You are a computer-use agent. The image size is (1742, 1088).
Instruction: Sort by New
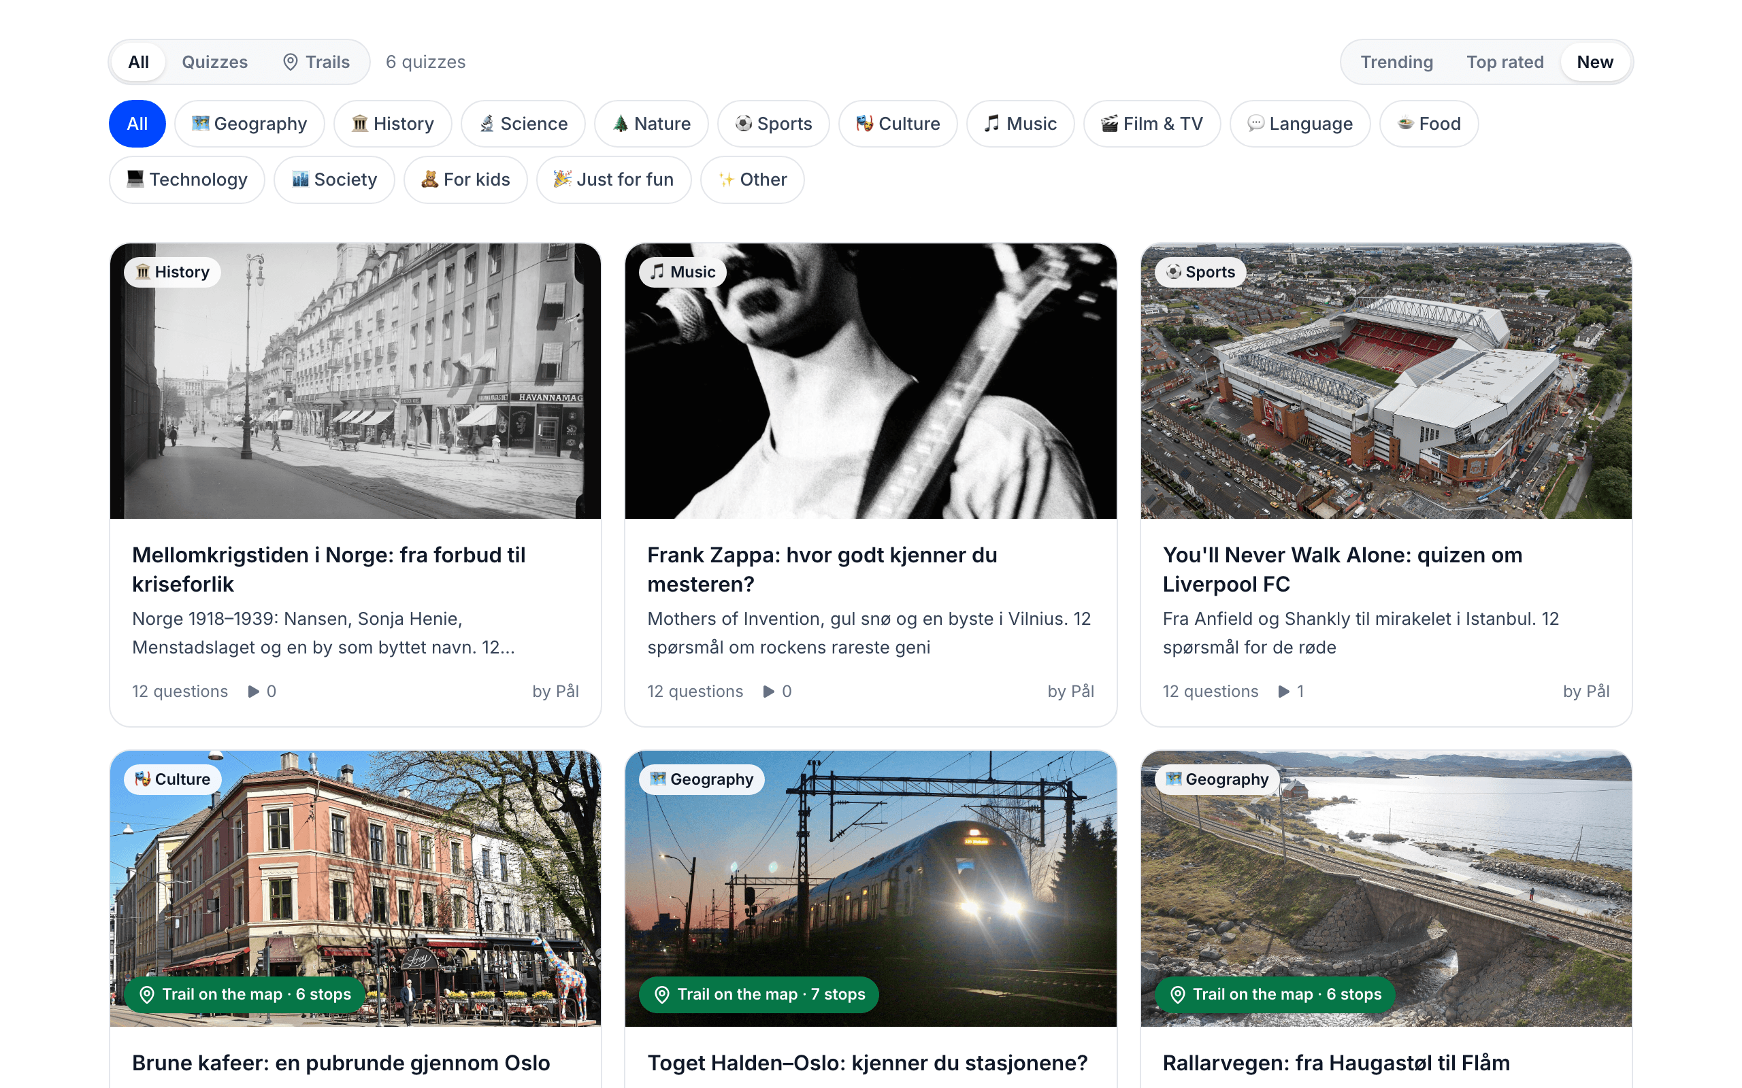pos(1594,62)
